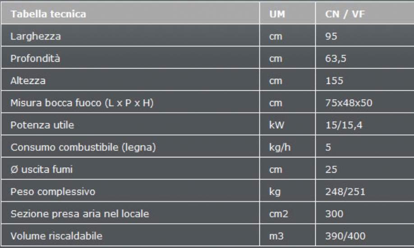Select 'Sezione presa aria nel locale' label
The height and width of the screenshot is (248, 414).
pyautogui.click(x=80, y=214)
